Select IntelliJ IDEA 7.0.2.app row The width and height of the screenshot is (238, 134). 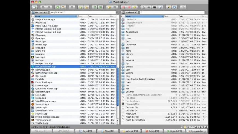73,26
